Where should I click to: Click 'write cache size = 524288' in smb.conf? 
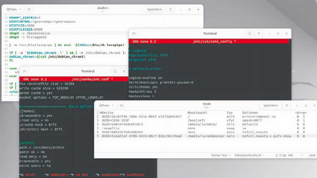pyautogui.click(x=44, y=88)
